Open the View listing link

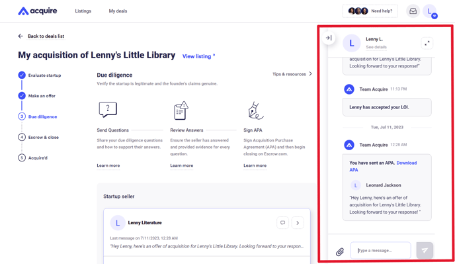click(199, 56)
